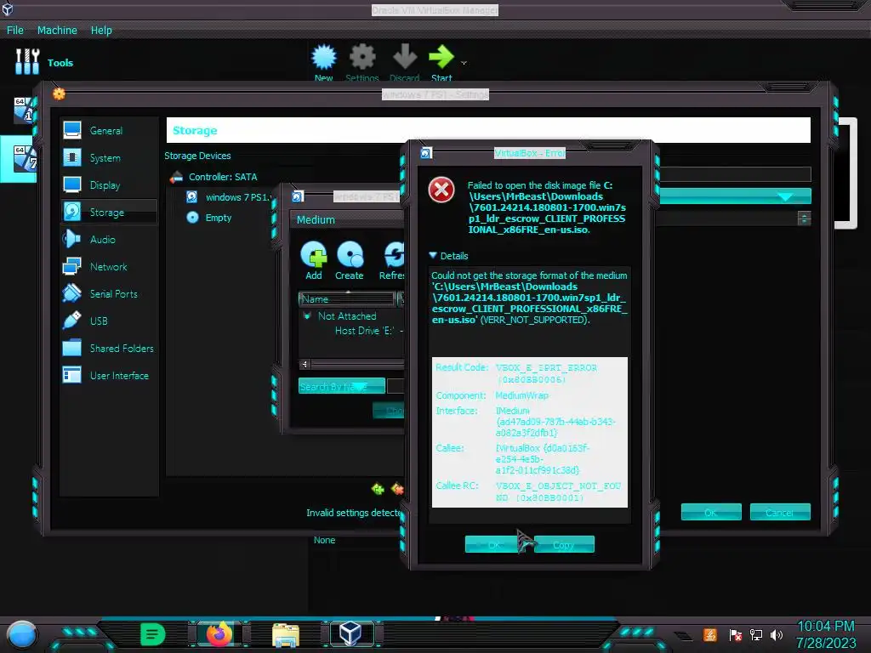Click the Search By Name field
This screenshot has height=653, width=871.
(x=342, y=386)
